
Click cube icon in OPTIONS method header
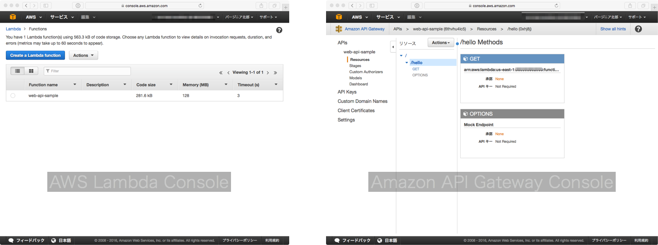click(x=465, y=114)
